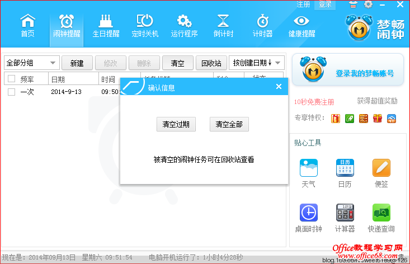
Task: Click the 登录 login link
Action: (325, 4)
